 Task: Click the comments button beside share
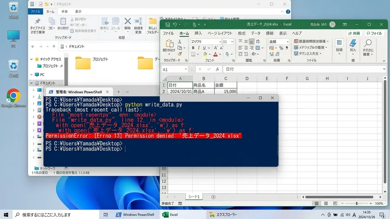(374, 33)
